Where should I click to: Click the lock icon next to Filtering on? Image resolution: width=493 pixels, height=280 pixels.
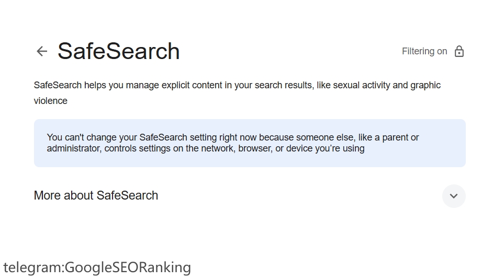[x=459, y=51]
